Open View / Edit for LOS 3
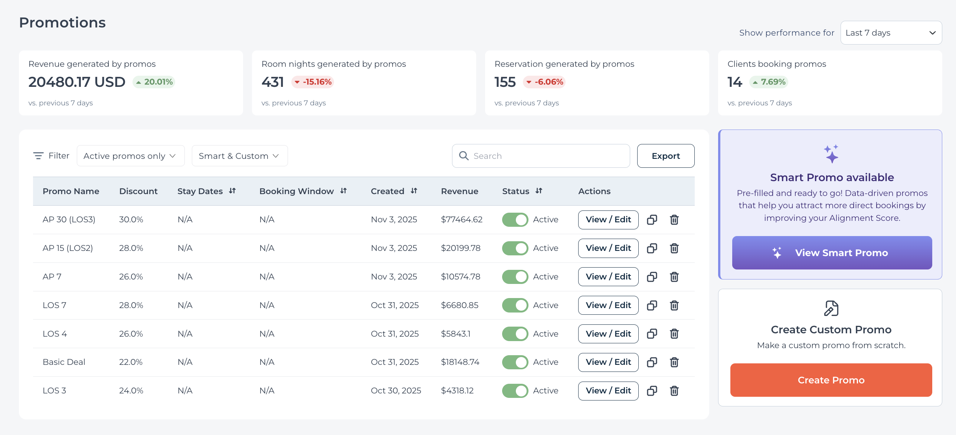Screen dimensions: 956x435 coord(608,391)
